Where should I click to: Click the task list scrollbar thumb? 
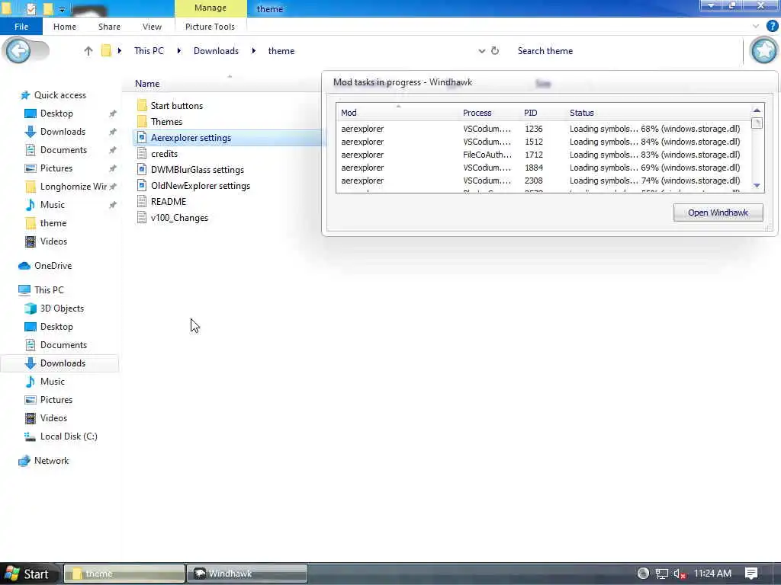(x=757, y=123)
